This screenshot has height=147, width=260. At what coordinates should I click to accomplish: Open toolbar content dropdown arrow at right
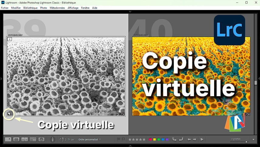click(253, 139)
